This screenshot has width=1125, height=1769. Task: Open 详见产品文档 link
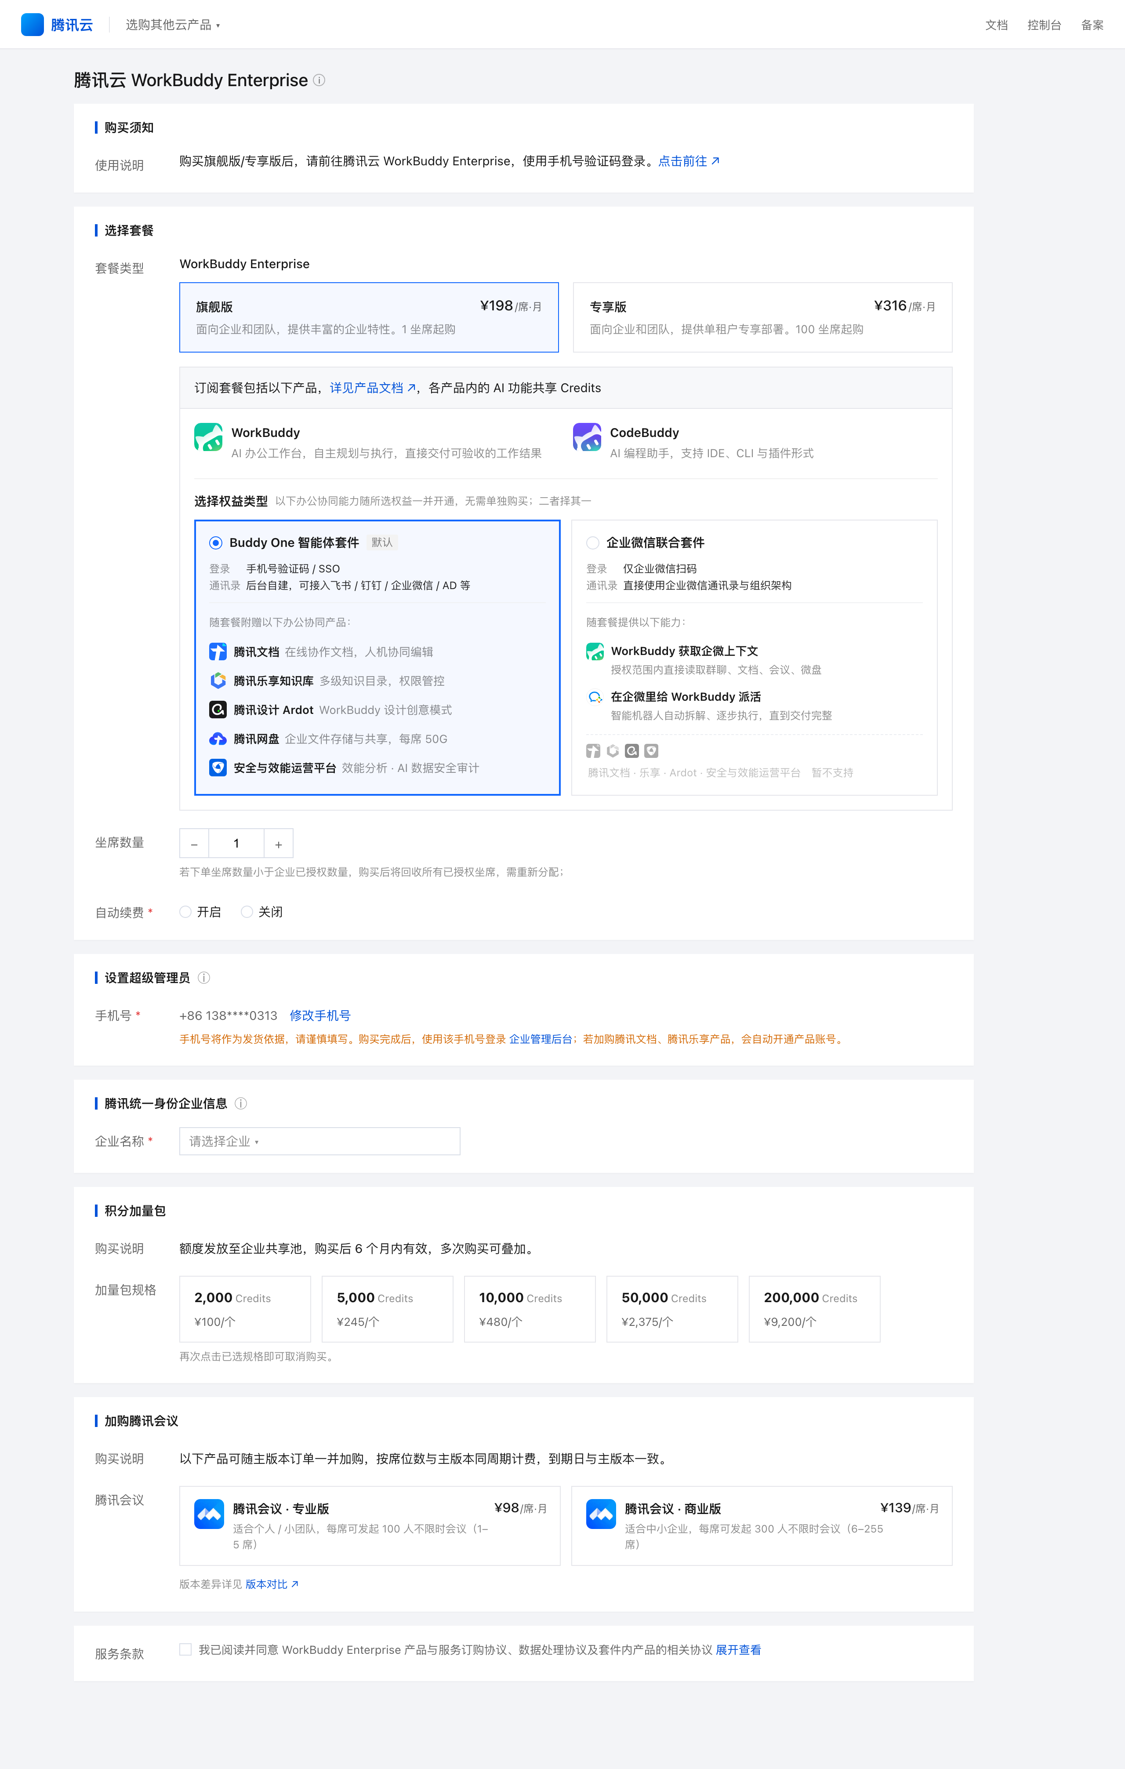pyautogui.click(x=372, y=388)
